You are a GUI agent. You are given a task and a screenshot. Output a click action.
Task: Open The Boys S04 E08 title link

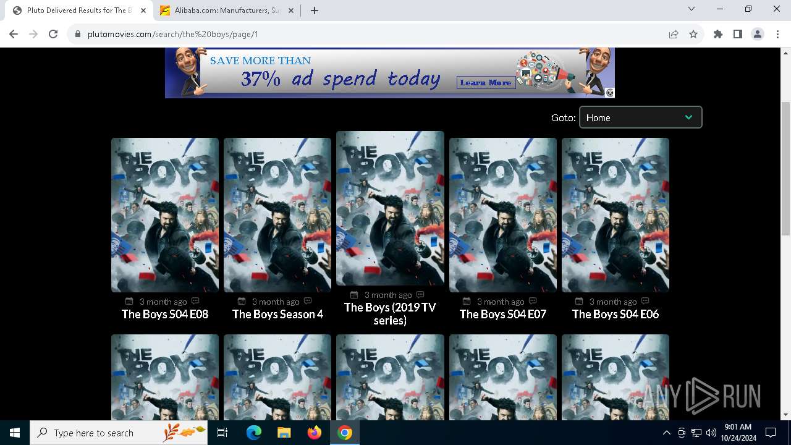point(165,314)
